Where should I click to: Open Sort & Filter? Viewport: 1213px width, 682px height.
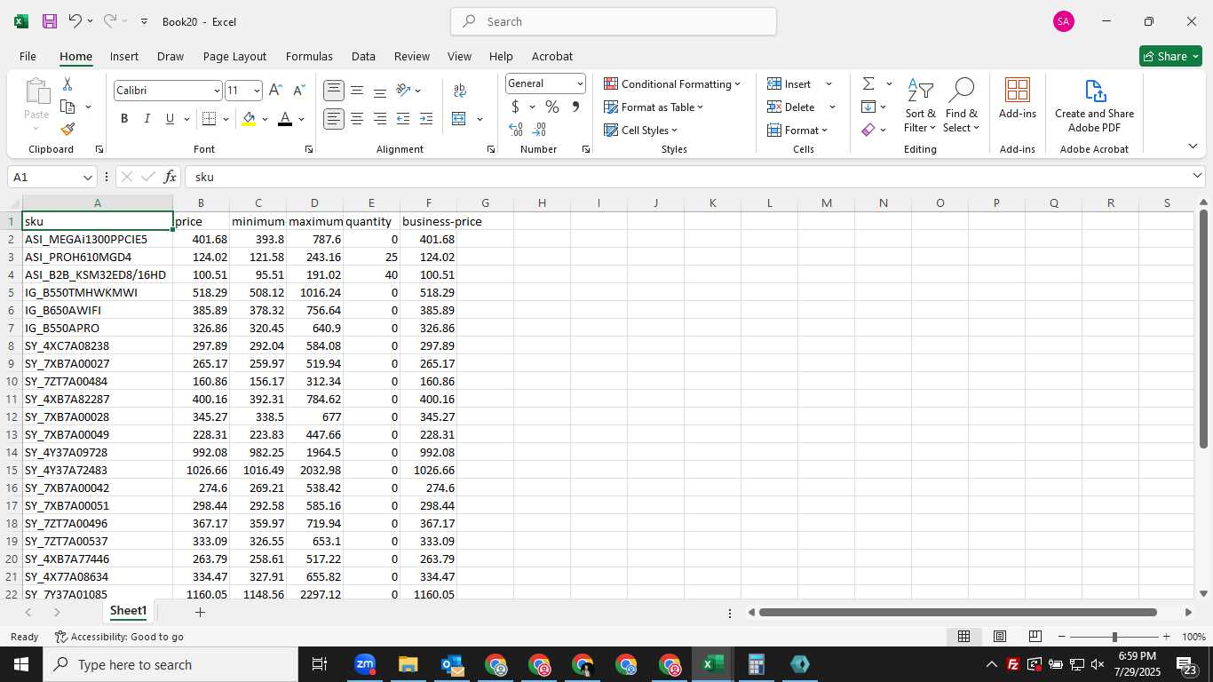point(920,107)
